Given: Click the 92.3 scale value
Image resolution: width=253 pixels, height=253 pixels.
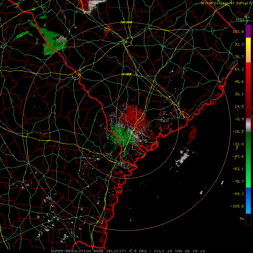Looking at the screenshot, I should tap(239, 44).
